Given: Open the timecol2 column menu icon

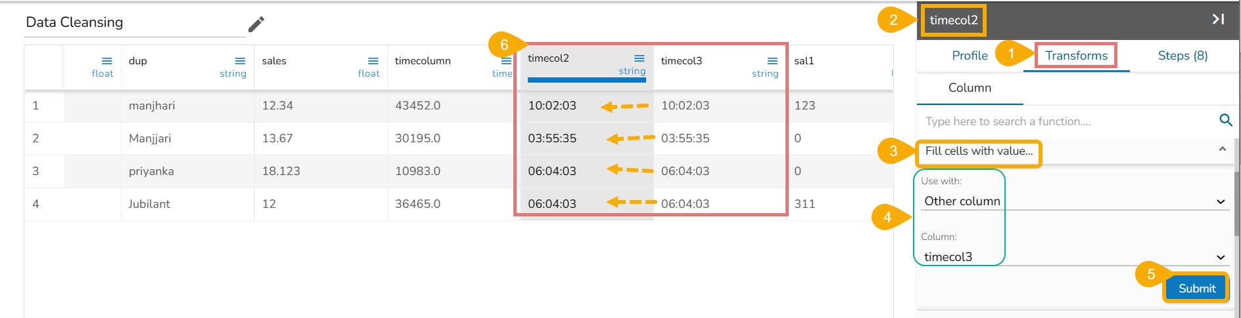Looking at the screenshot, I should tap(639, 58).
